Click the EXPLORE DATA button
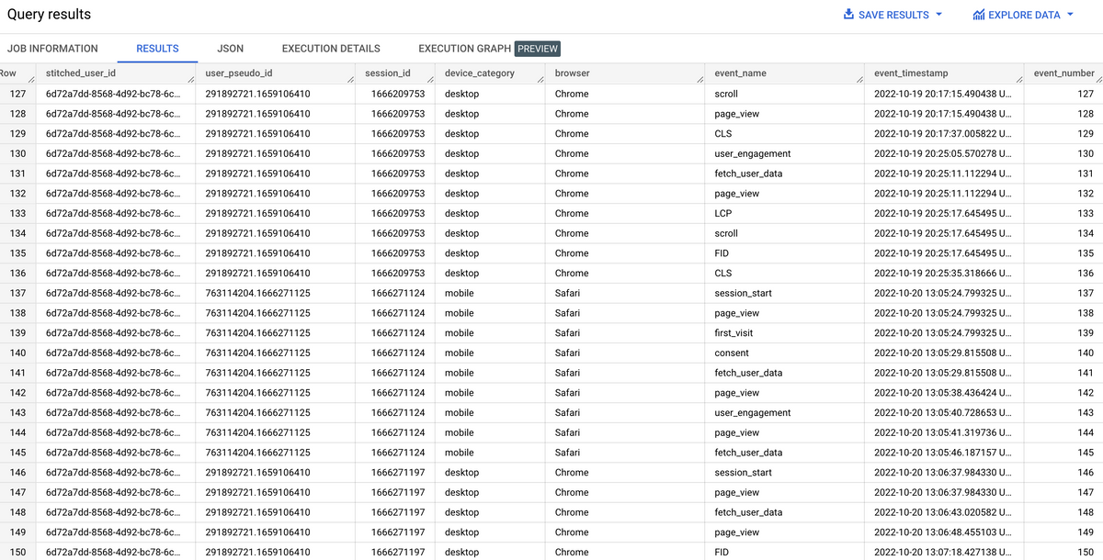The image size is (1103, 560). coord(1023,15)
